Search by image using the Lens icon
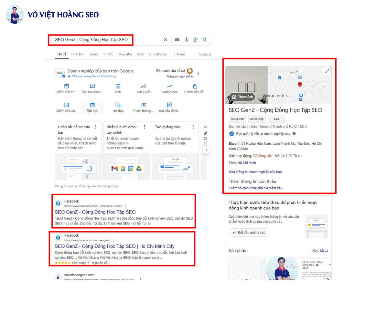Viewport: 388px width, 313px height. point(195,40)
